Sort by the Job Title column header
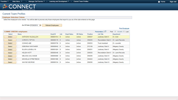The width and height of the screenshot is (178, 100). [x=101, y=34]
